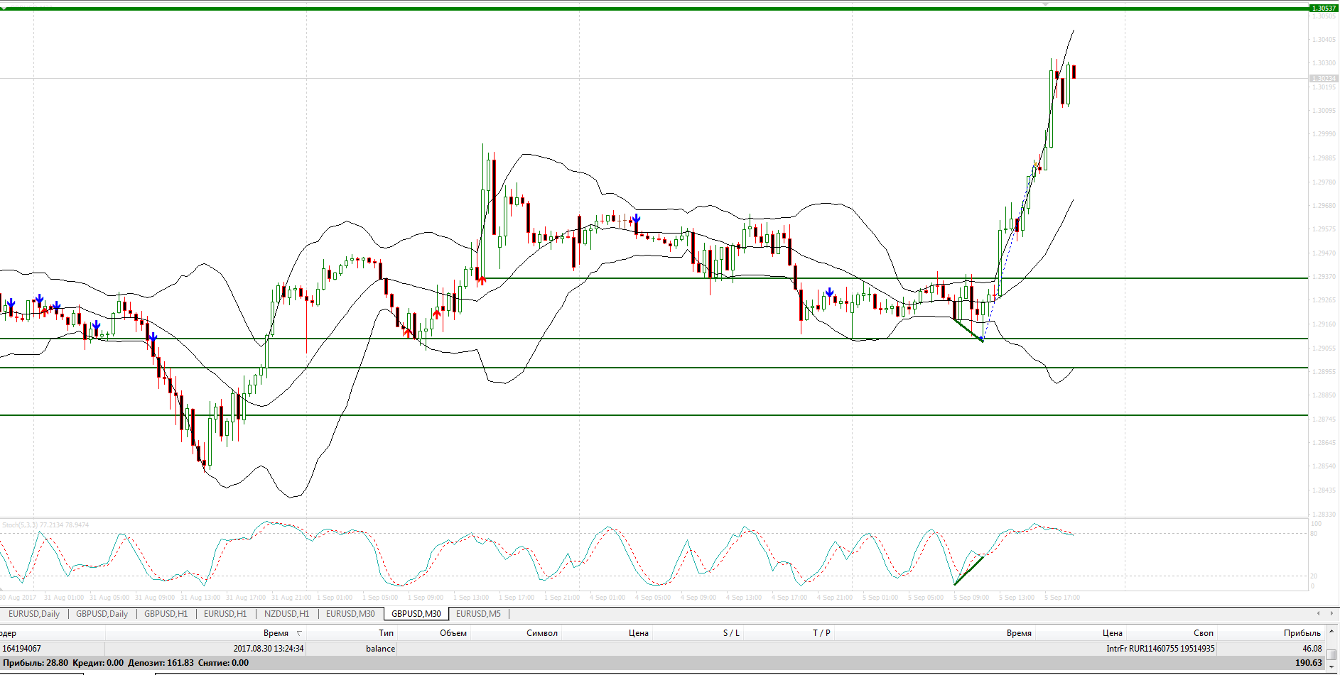Select the EURUSD,M30 chart tab
Viewport: 1340px width, 675px height.
350,614
